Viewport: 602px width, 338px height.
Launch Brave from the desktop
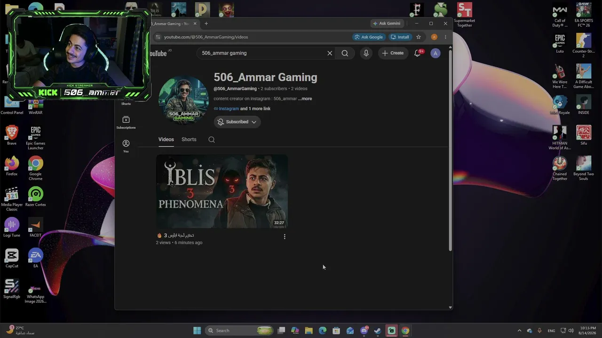pyautogui.click(x=12, y=135)
